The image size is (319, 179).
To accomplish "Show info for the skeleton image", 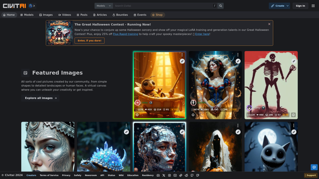I will 293,115.
